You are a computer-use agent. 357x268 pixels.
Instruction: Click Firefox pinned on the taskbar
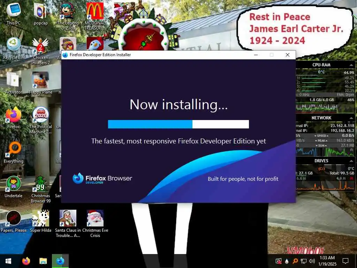(26, 261)
